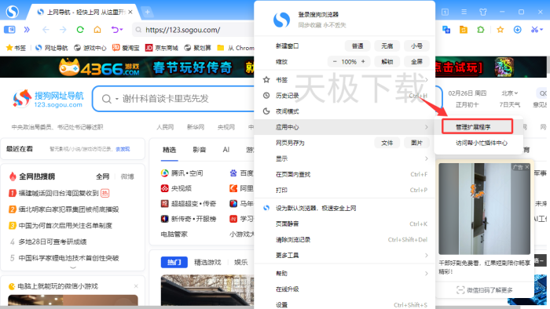Choose 打印 menu item

click(344, 190)
